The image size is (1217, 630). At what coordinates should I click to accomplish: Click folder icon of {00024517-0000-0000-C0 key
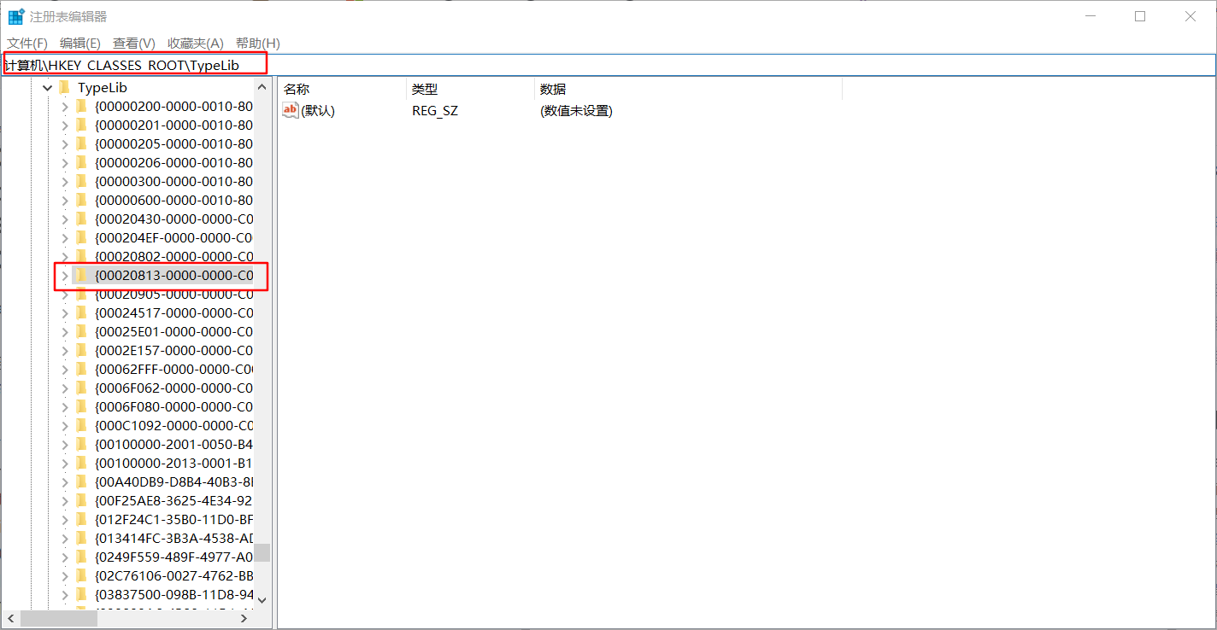[82, 312]
